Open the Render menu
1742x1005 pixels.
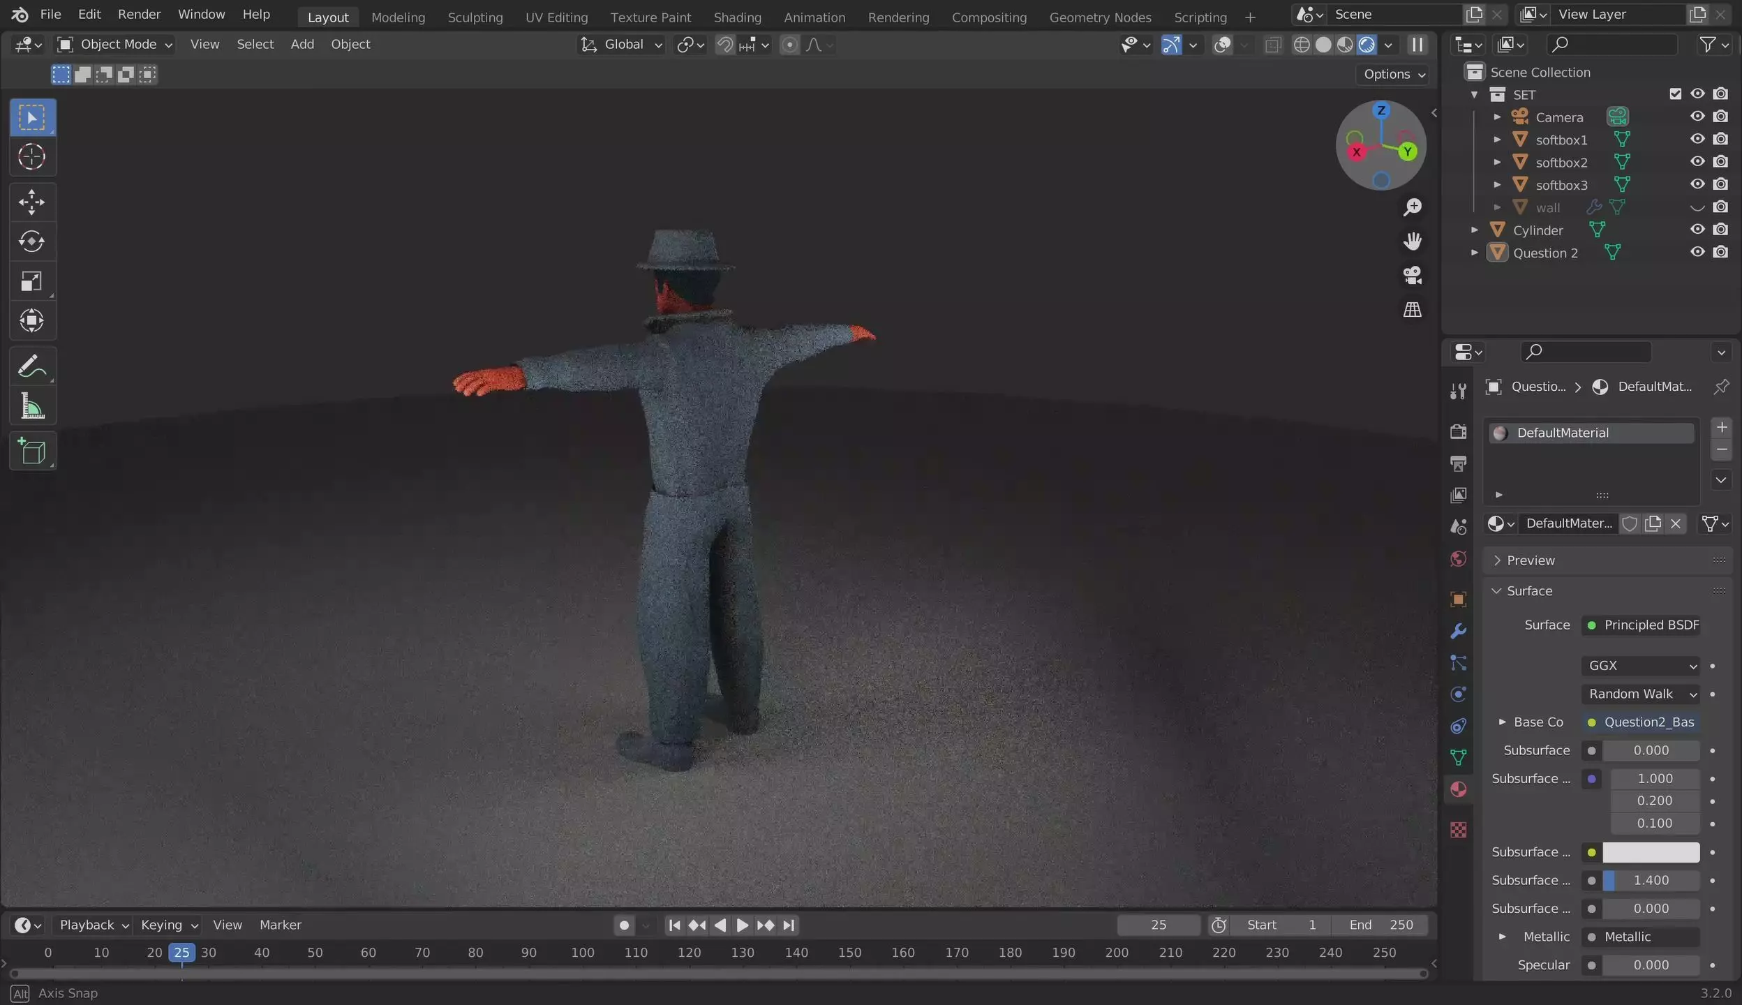coord(139,15)
